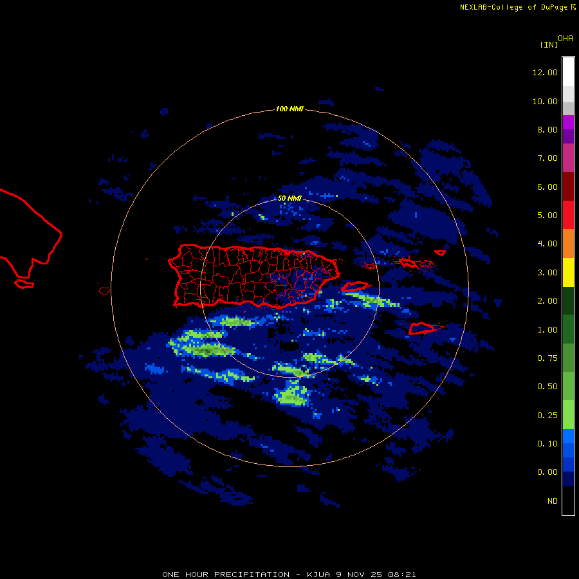Pick the pink legend swatch near 7.00
The image size is (579, 579).
(x=568, y=158)
